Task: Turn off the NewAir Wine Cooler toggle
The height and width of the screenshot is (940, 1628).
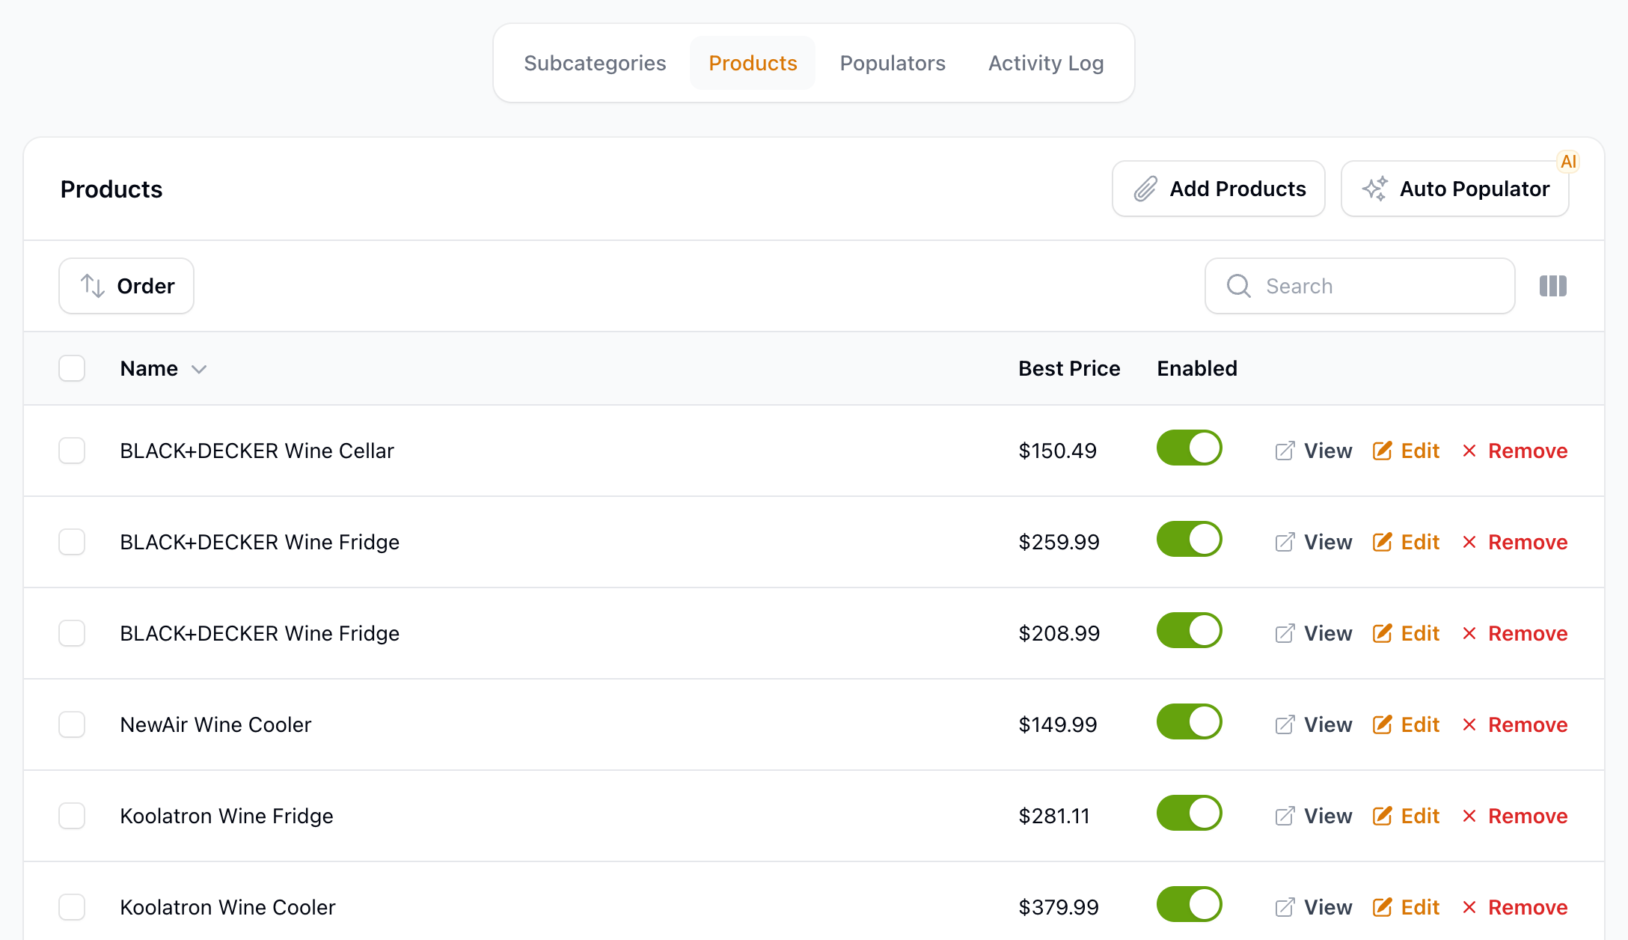Action: pyautogui.click(x=1189, y=721)
